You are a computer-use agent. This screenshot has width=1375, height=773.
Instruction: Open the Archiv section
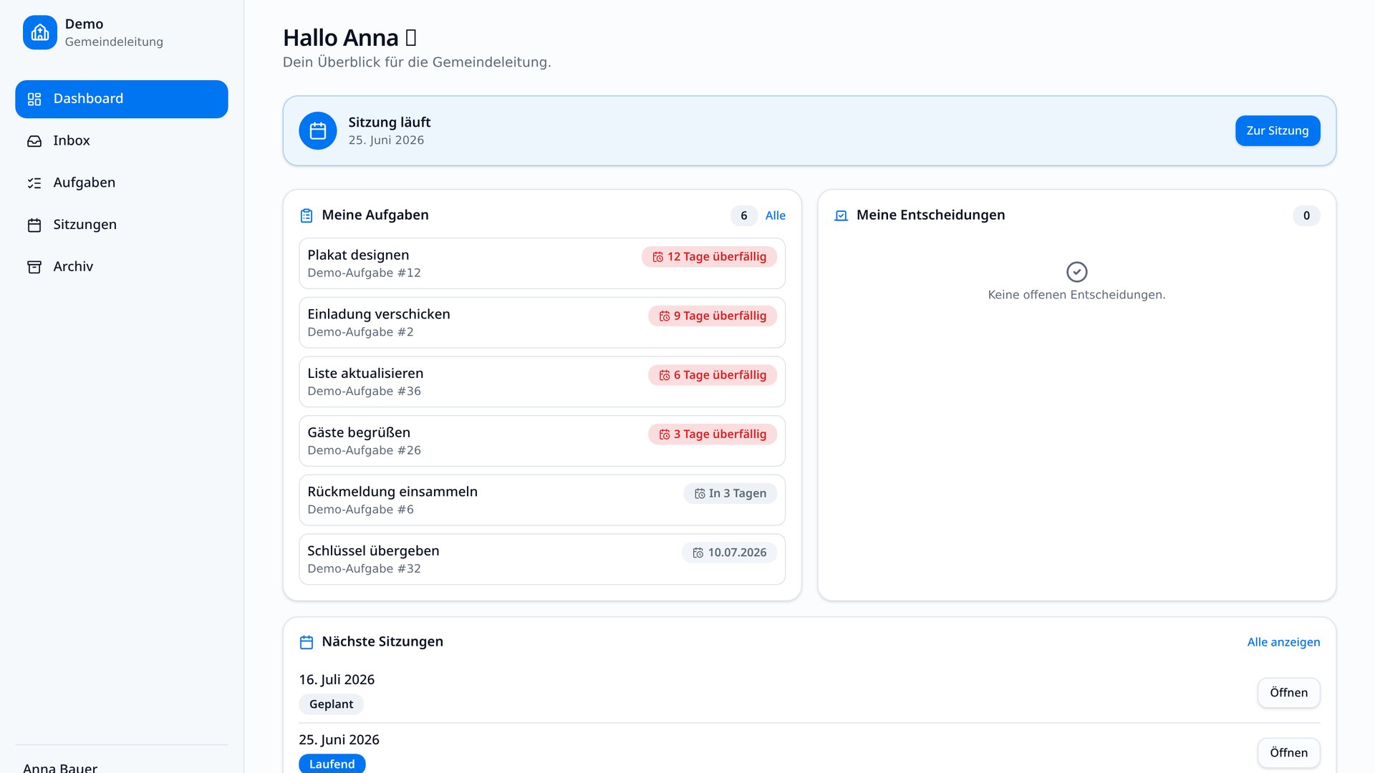[x=122, y=267]
